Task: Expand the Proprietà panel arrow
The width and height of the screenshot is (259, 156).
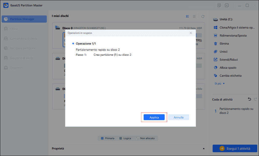Action: [x=204, y=148]
